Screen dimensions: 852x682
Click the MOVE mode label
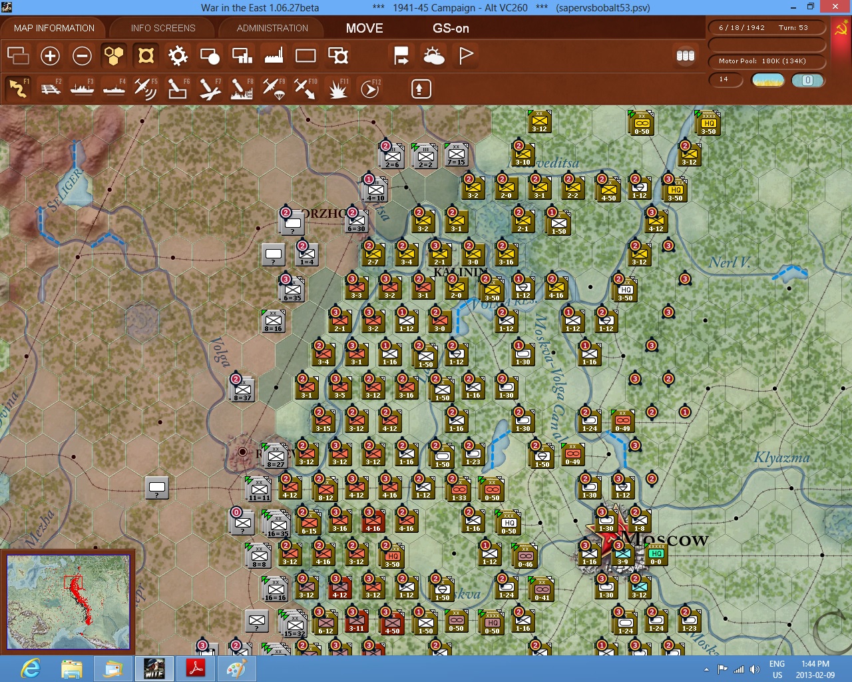tap(364, 28)
